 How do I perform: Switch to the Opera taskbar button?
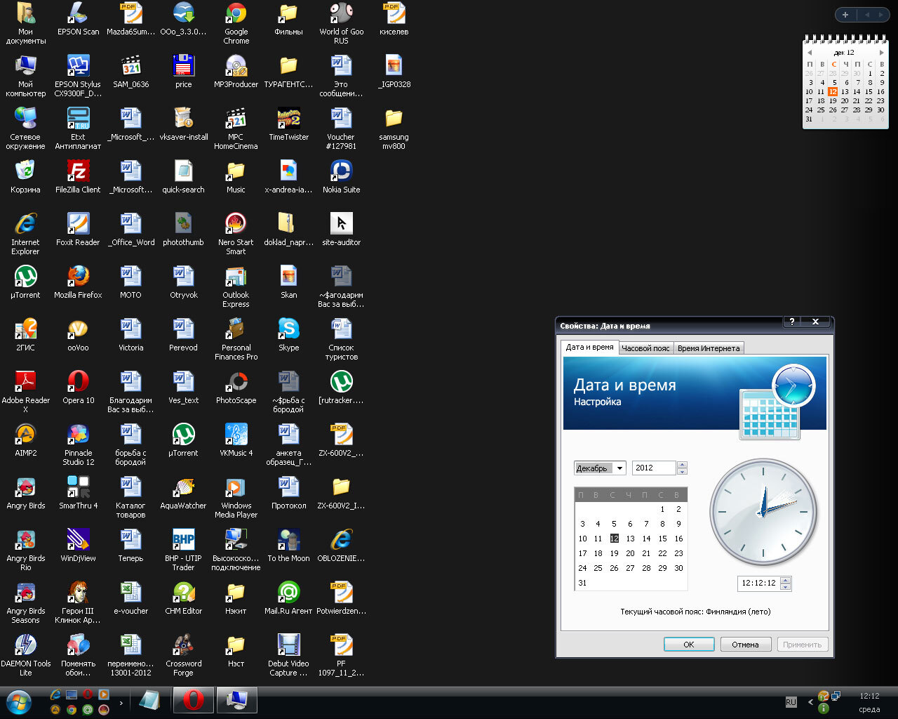point(194,700)
